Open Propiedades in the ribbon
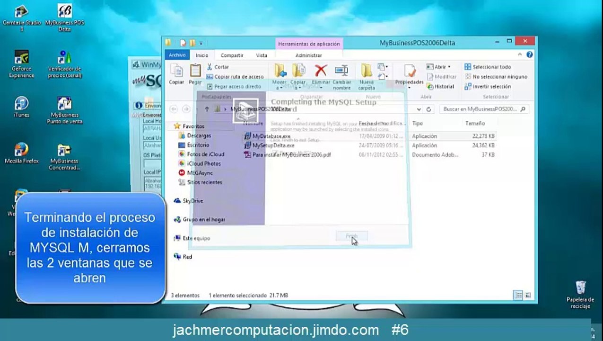This screenshot has width=603, height=341. (409, 76)
